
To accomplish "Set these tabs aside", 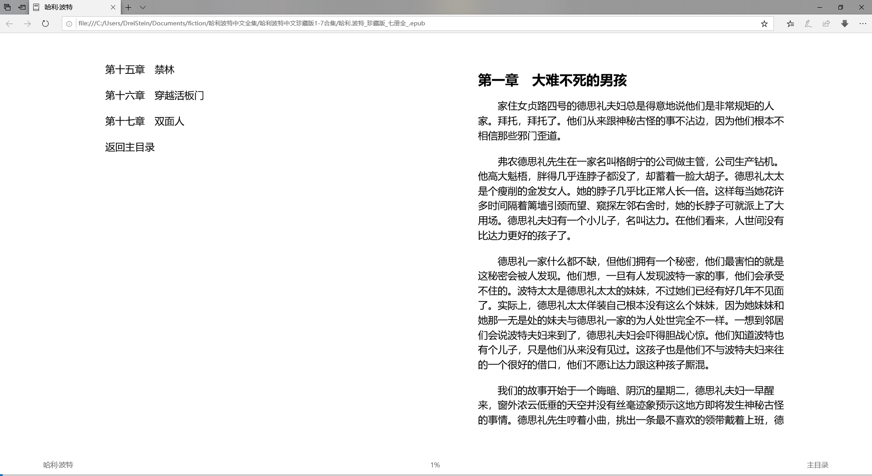I will (x=22, y=7).
